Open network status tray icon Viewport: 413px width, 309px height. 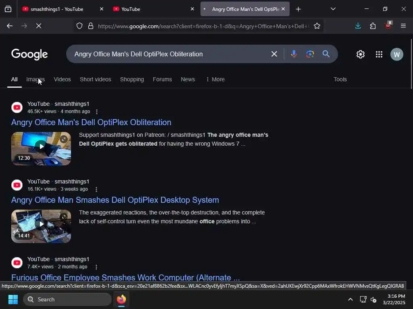tap(363, 299)
